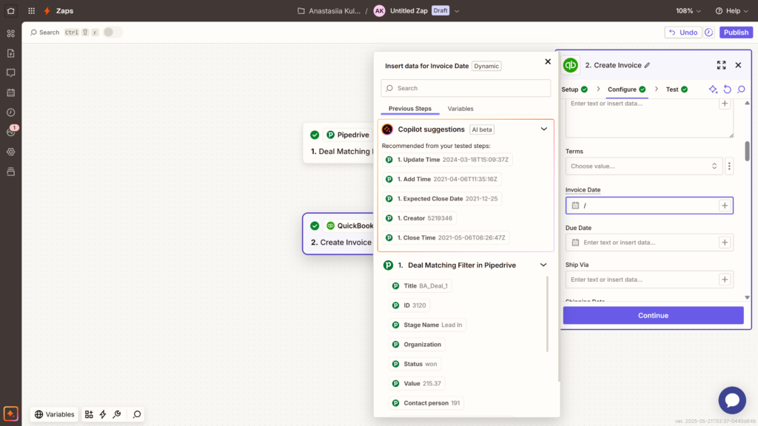Click the add-step grid-plus icon in the bottom toolbar
The height and width of the screenshot is (426, 758).
point(89,414)
